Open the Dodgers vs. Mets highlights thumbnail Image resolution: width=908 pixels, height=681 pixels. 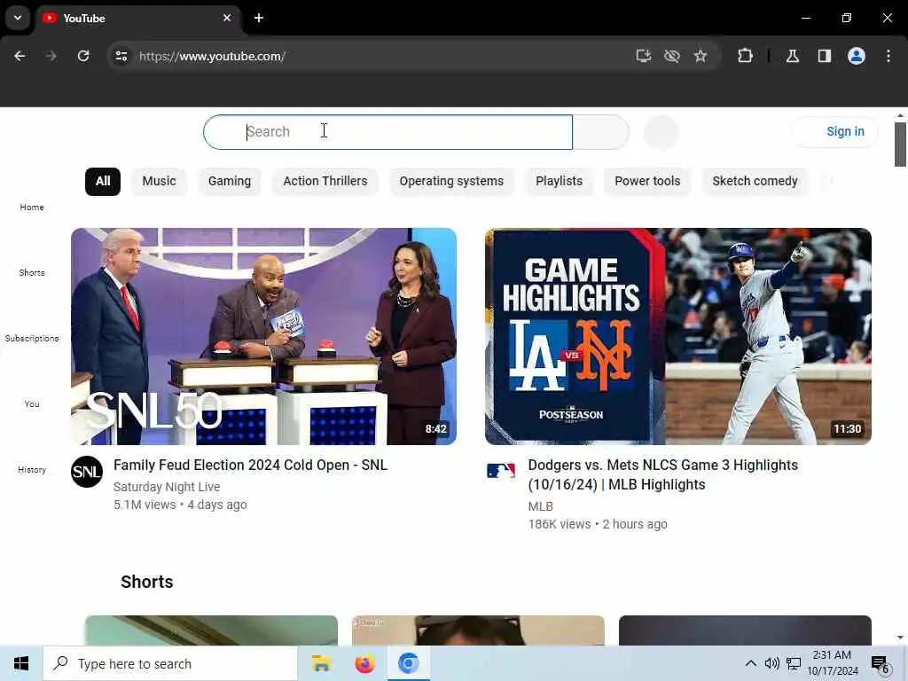[x=678, y=336]
